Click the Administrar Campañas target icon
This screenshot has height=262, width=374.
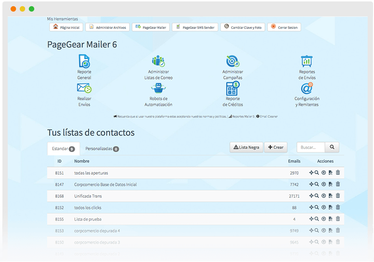tap(233, 62)
